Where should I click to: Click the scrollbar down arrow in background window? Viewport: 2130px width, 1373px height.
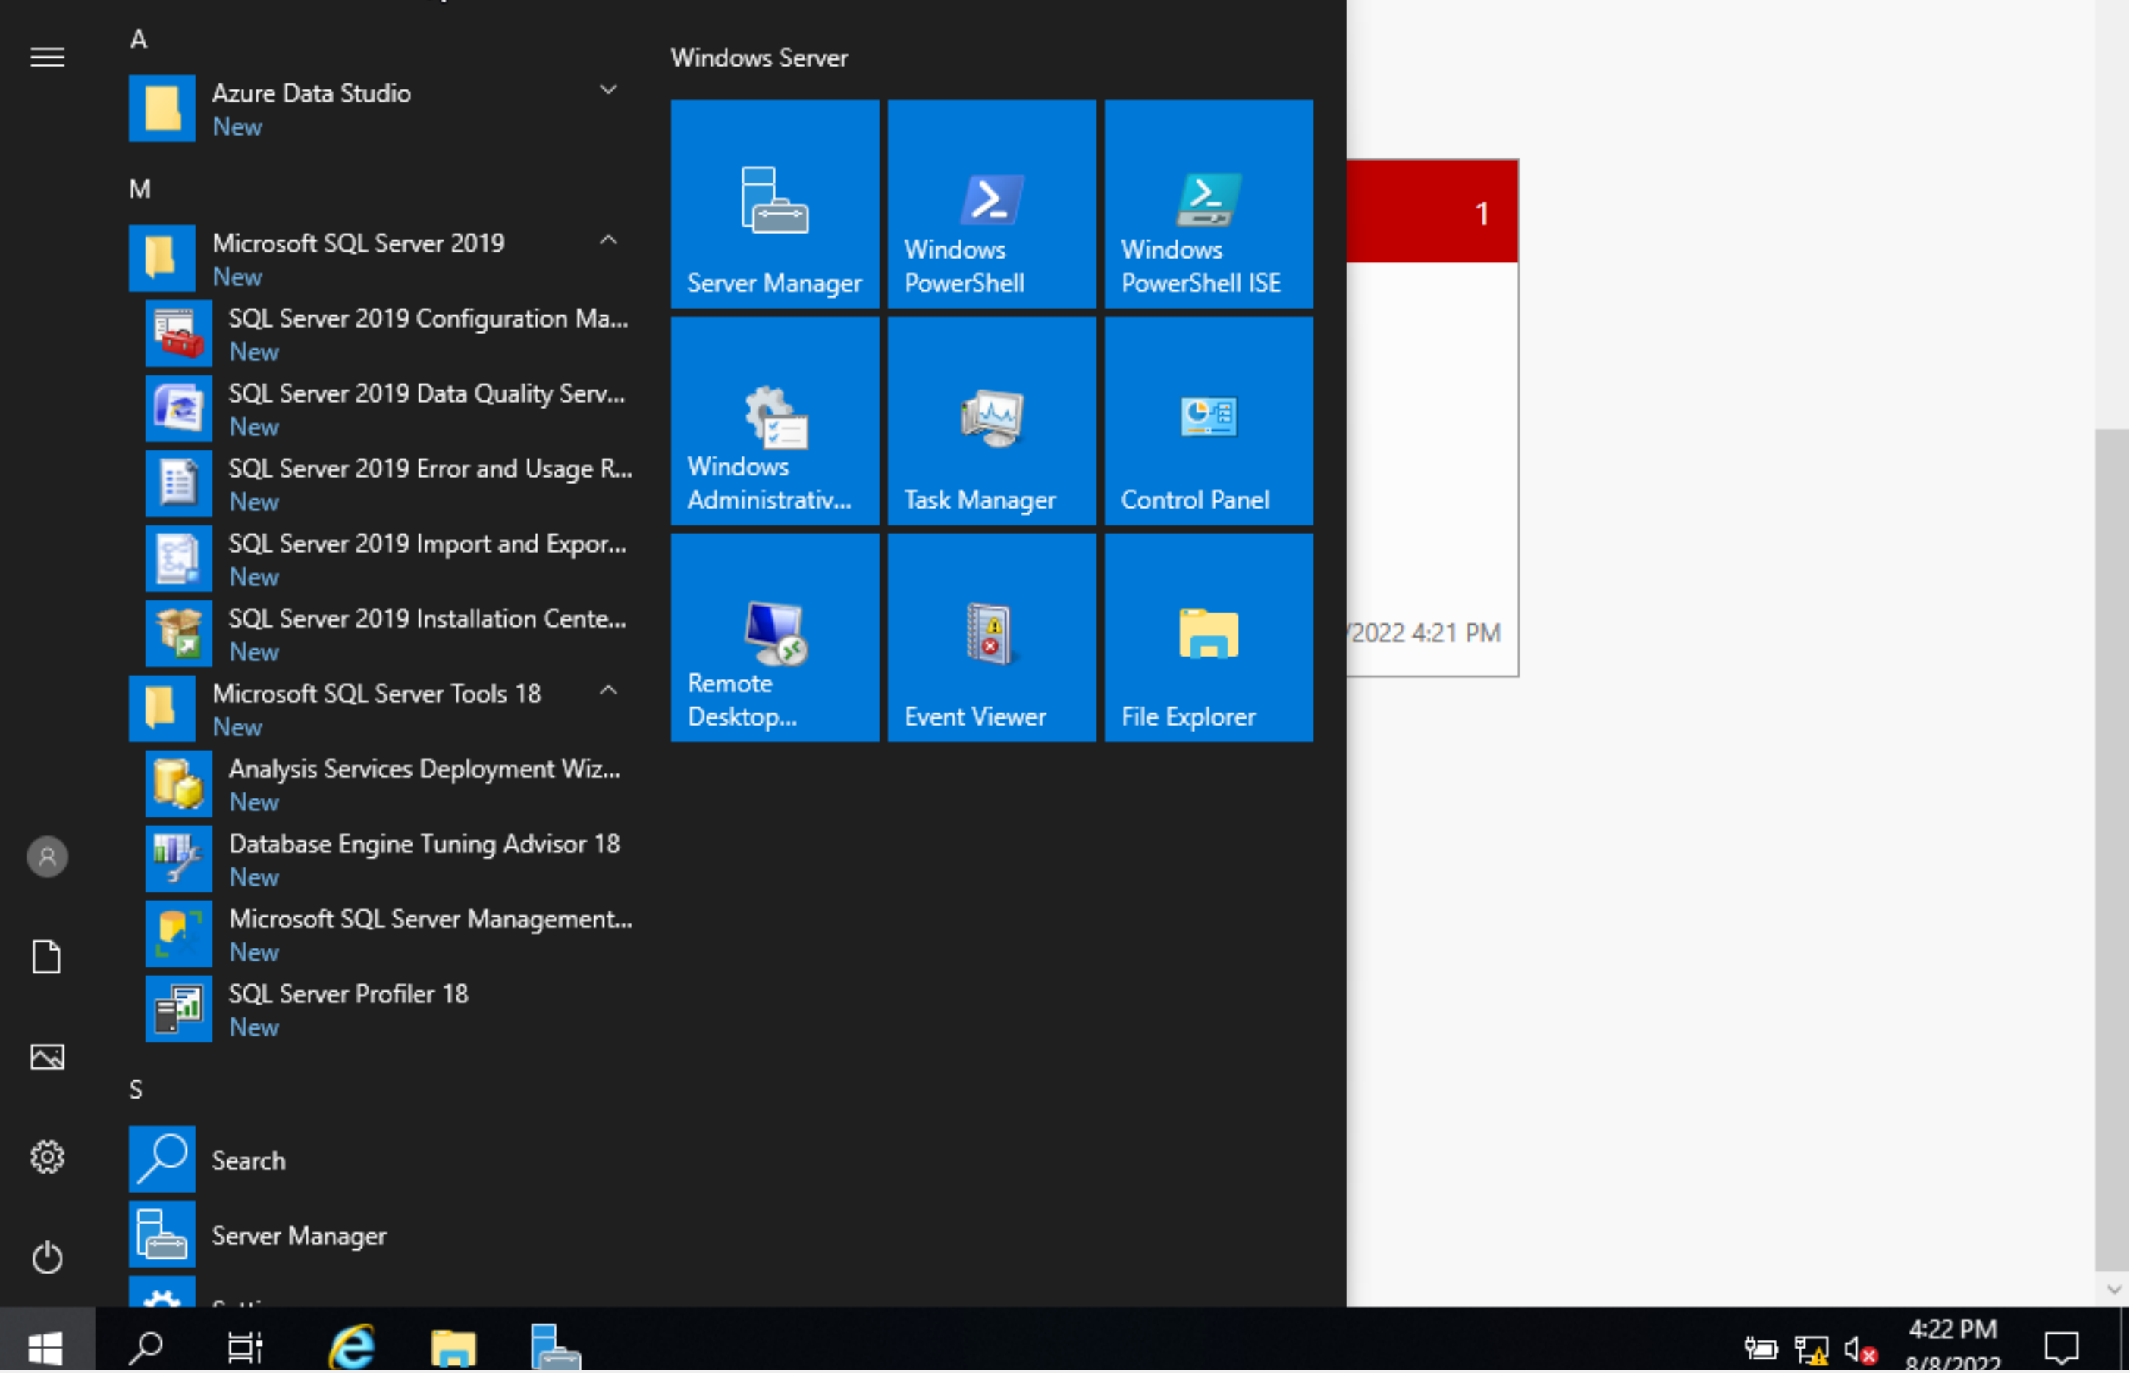(x=2112, y=1289)
